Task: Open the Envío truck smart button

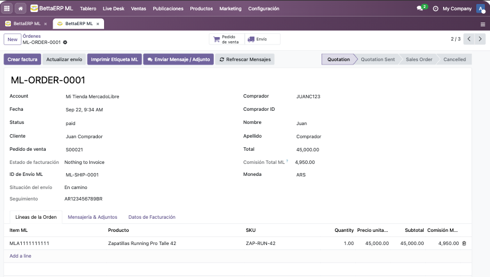Action: (x=262, y=39)
